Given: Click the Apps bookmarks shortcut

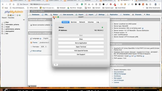Looking at the screenshot, I should point(5,8).
